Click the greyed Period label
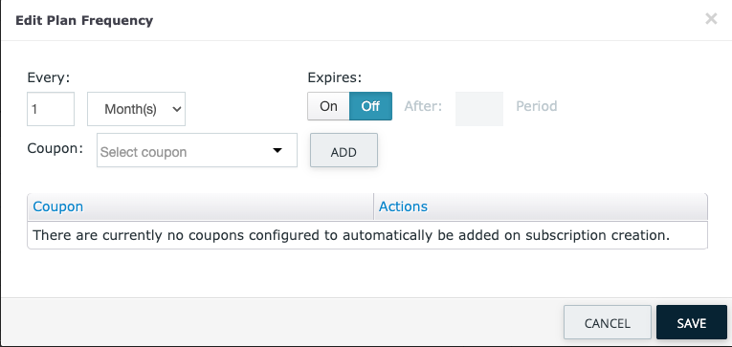Image resolution: width=732 pixels, height=347 pixels. (537, 106)
